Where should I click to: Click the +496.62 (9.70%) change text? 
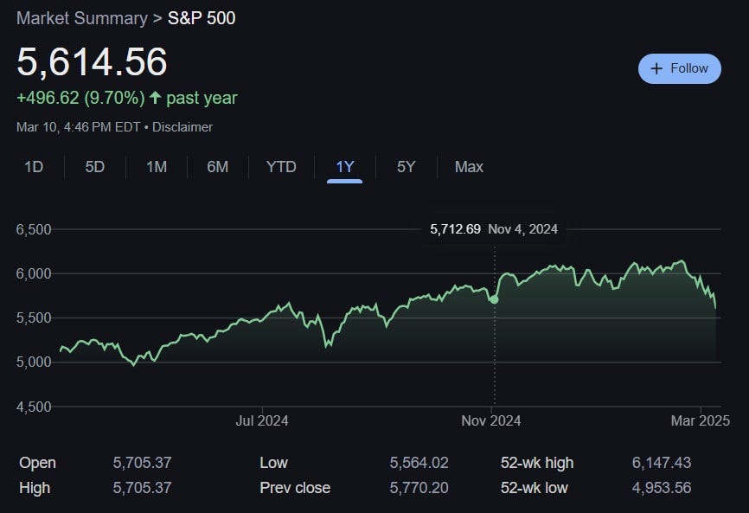pyautogui.click(x=80, y=98)
